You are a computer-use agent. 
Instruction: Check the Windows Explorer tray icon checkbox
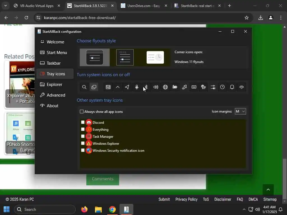pyautogui.click(x=83, y=143)
